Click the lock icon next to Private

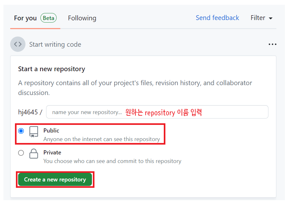point(34,153)
